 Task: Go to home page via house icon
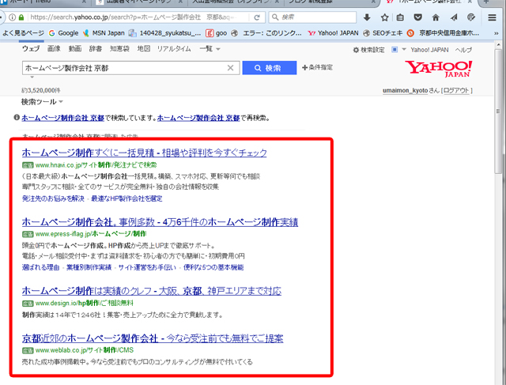click(x=436, y=17)
